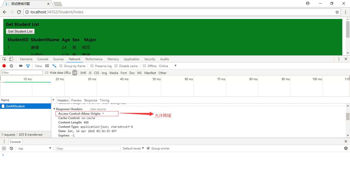Reload the page with refresh icon
Viewport: 350px width, 169px height.
[x=19, y=12]
